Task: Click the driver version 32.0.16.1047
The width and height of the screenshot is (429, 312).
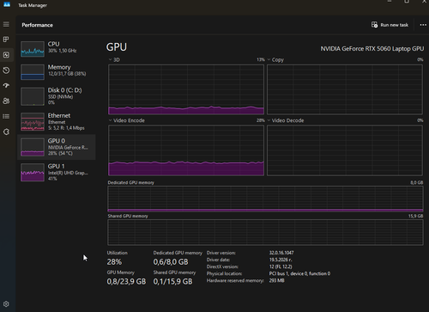Action: 281,253
